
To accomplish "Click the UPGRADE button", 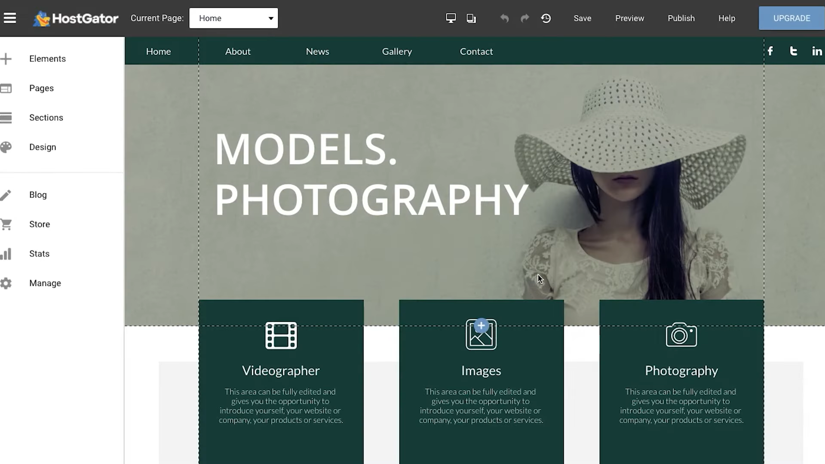I will (x=791, y=18).
